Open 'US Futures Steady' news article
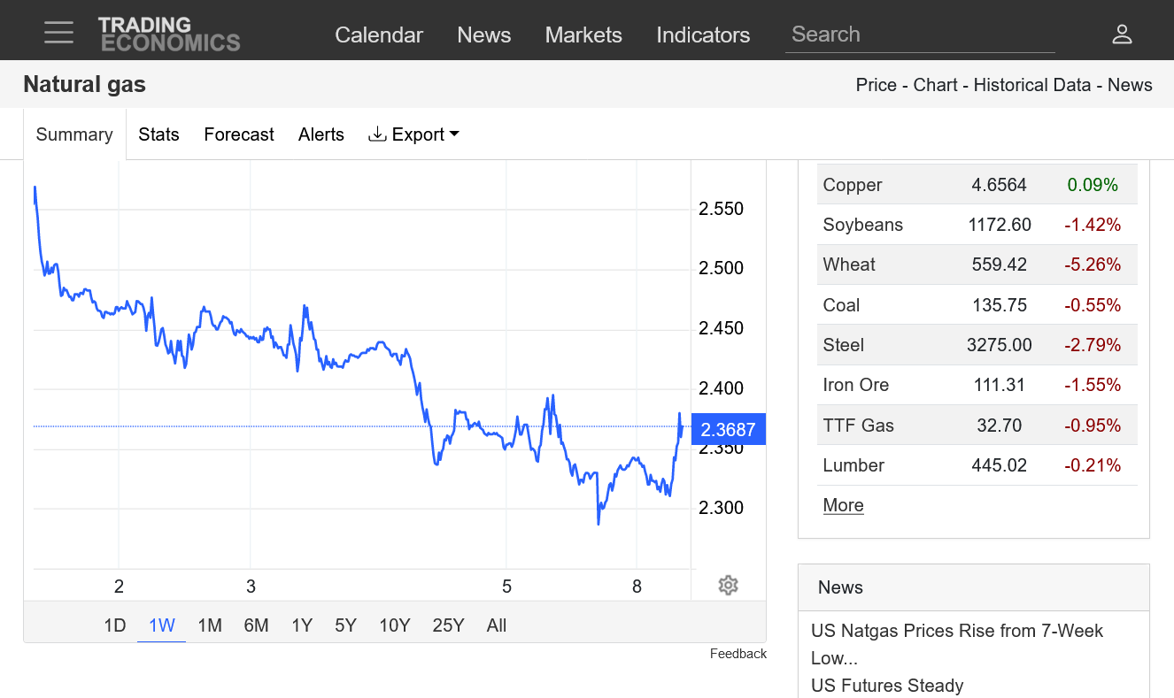The height and width of the screenshot is (698, 1174). [887, 686]
